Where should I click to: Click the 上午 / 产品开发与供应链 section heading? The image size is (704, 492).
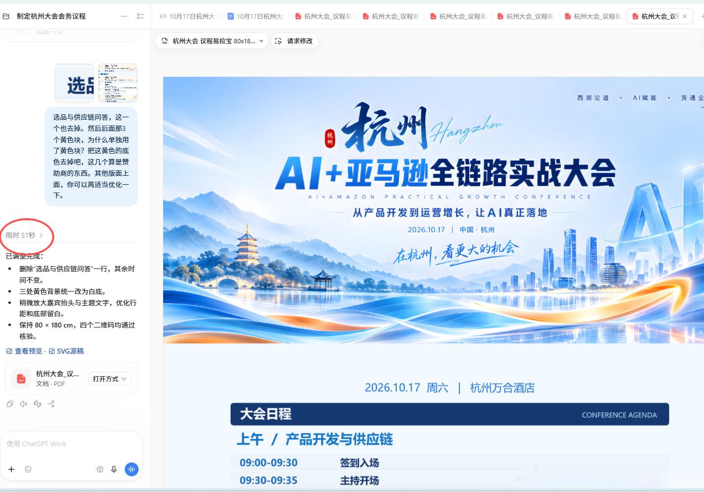point(315,439)
